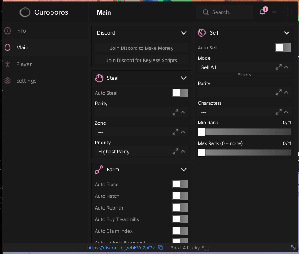Click the Max Rank slider handle
The height and width of the screenshot is (254, 299).
[x=202, y=153]
